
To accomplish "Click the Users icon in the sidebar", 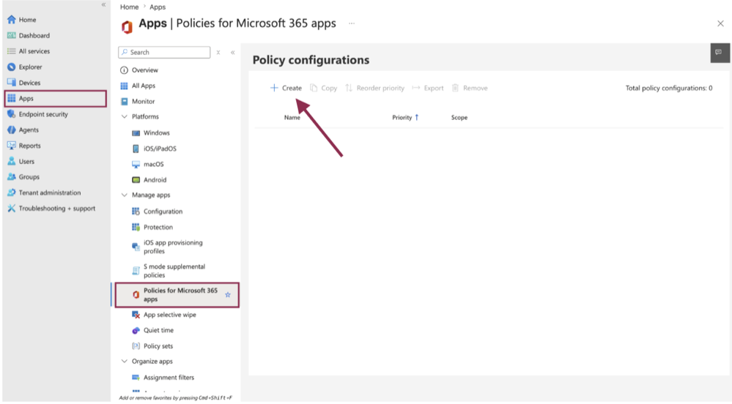I will [x=11, y=162].
